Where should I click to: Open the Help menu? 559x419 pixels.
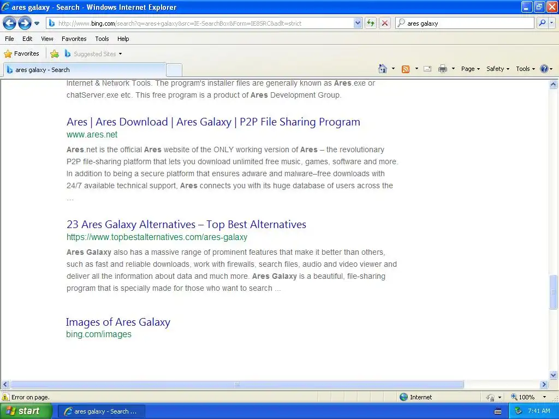[123, 39]
